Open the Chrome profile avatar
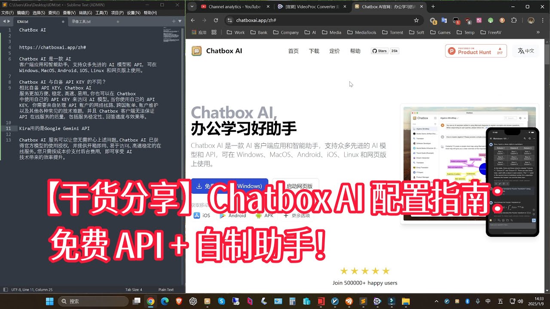Viewport: 550px width, 309px height. [x=532, y=20]
